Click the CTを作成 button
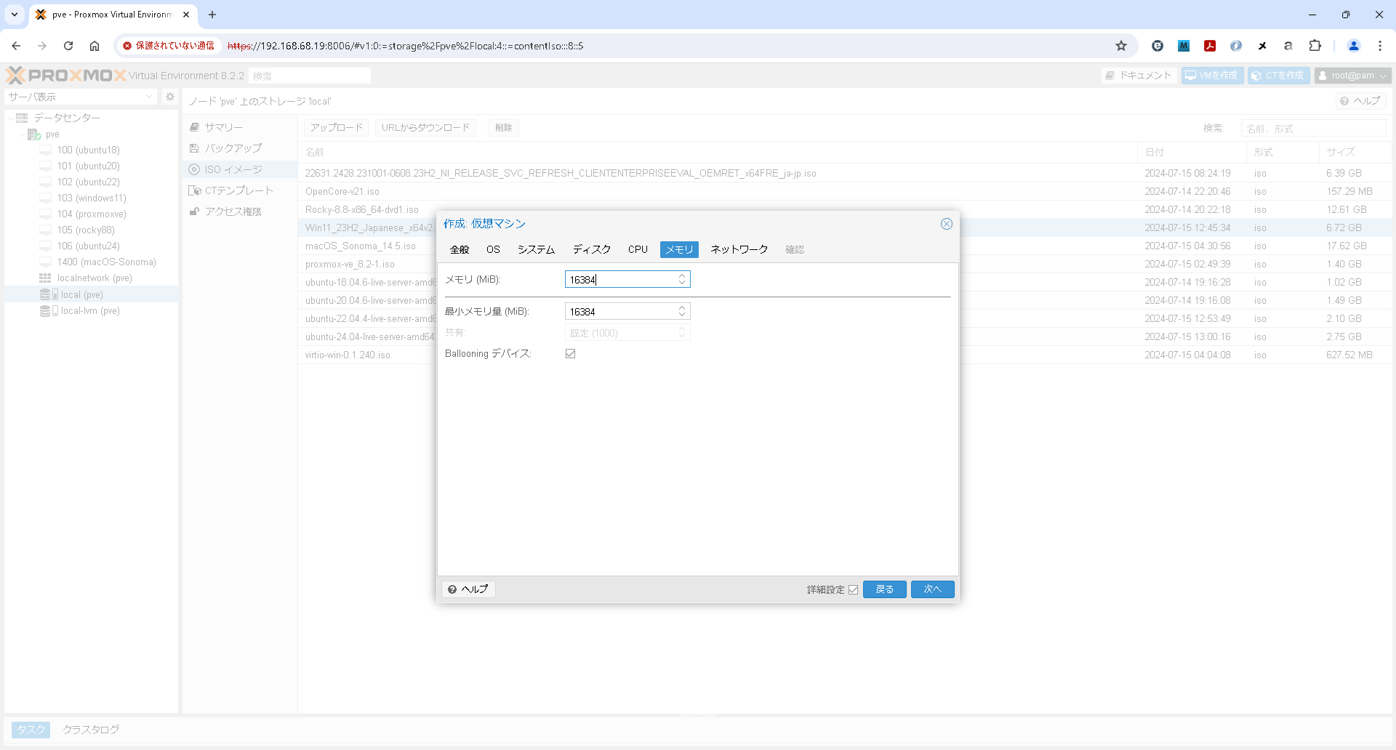 tap(1278, 76)
